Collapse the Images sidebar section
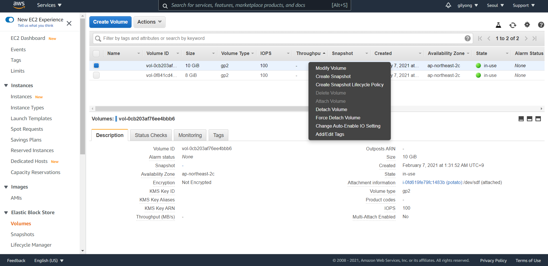 tap(6, 187)
